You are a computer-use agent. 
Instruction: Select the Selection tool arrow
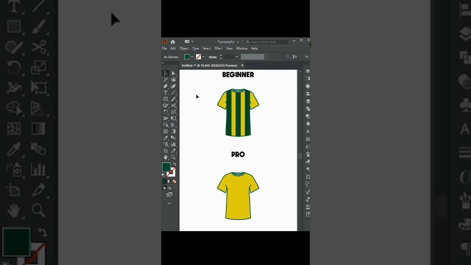[x=166, y=73]
